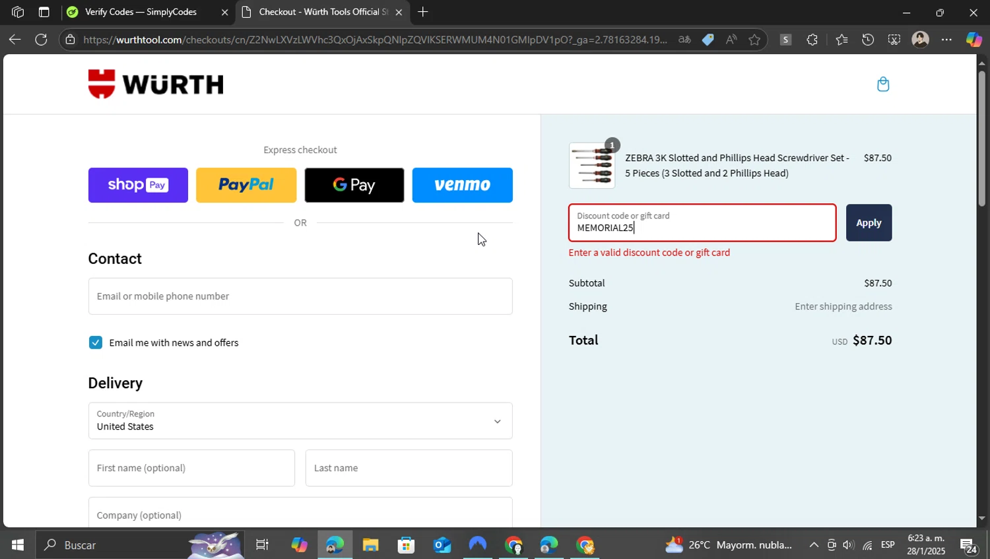Screen dimensions: 990x559
Task: Open Outlook from the taskbar
Action: point(442,545)
